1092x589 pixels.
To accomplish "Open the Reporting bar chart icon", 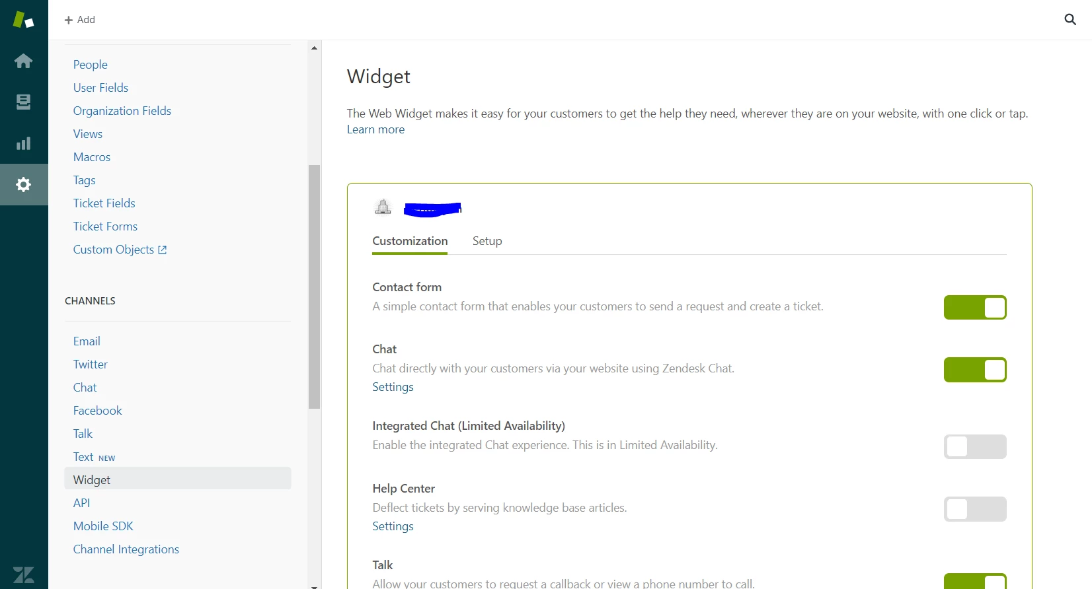I will coord(23,143).
